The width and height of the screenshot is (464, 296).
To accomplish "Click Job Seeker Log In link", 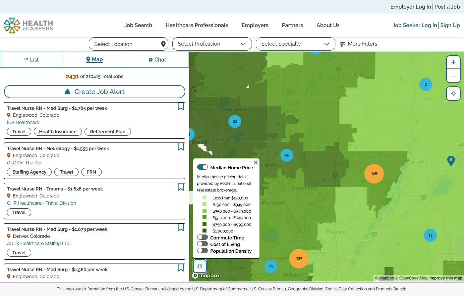I will (415, 25).
